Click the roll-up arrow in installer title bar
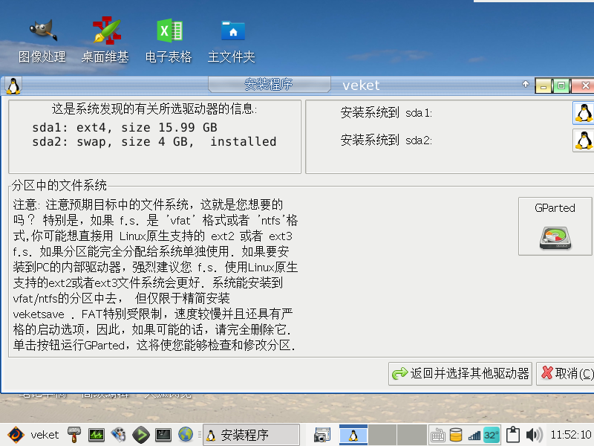 [526, 84]
